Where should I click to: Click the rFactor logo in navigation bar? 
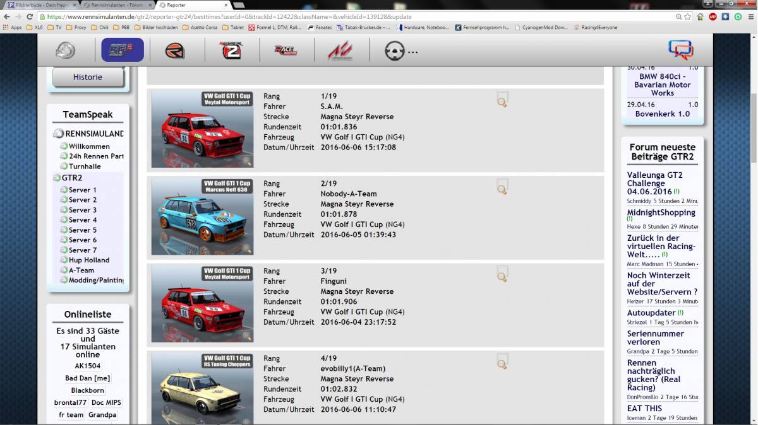click(175, 50)
